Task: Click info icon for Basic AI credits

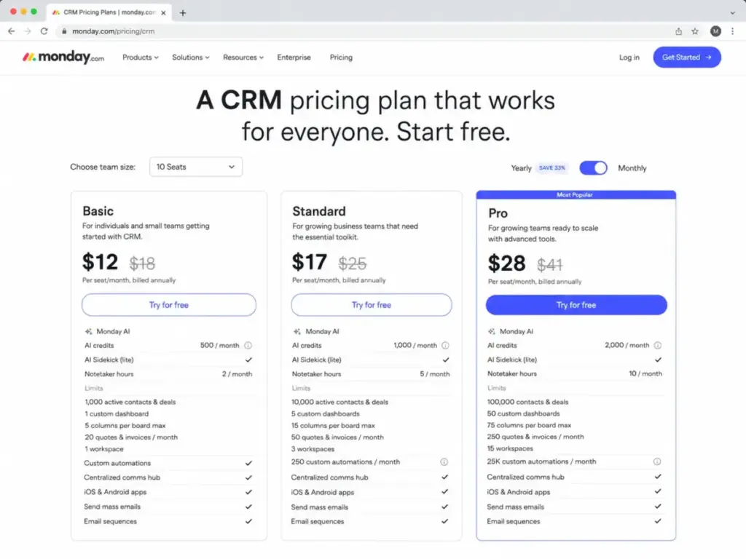Action: [x=248, y=346]
